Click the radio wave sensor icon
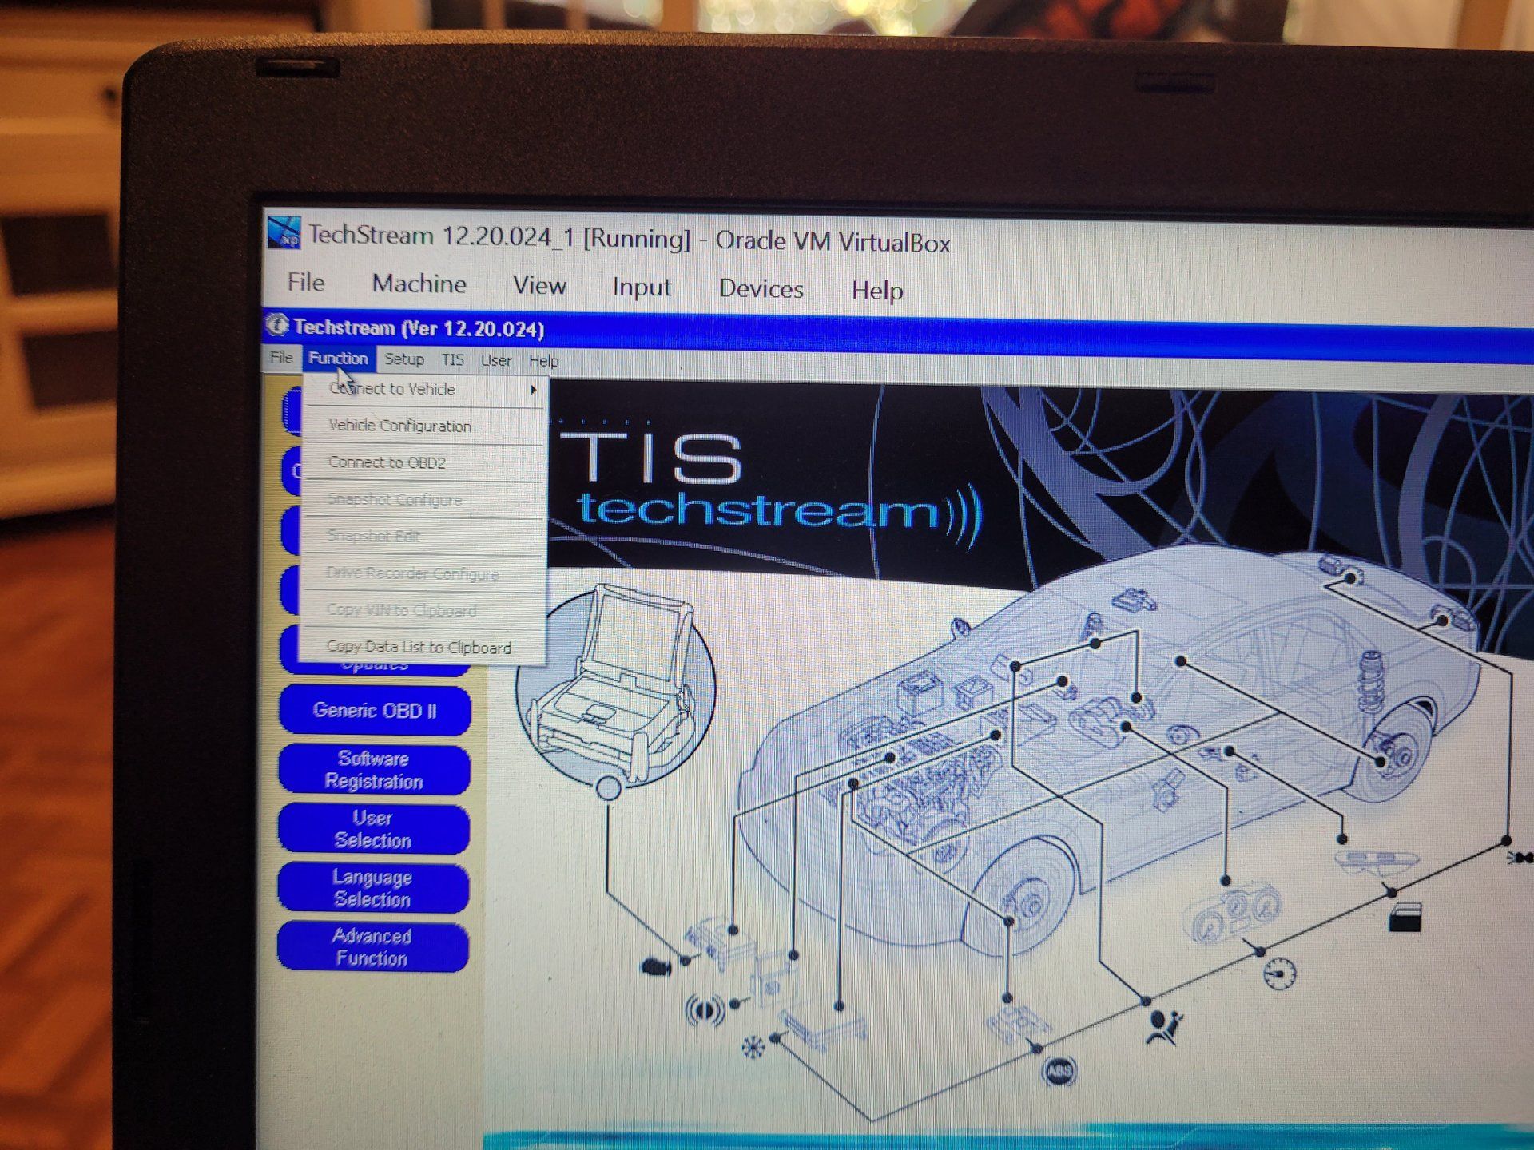This screenshot has height=1150, width=1534. point(705,1011)
